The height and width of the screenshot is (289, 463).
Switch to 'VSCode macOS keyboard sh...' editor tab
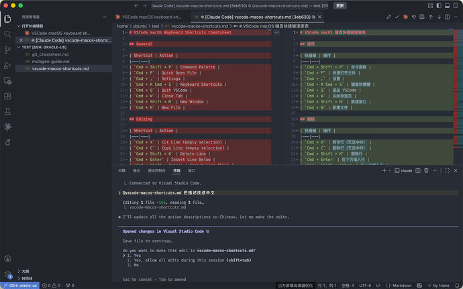(x=152, y=17)
